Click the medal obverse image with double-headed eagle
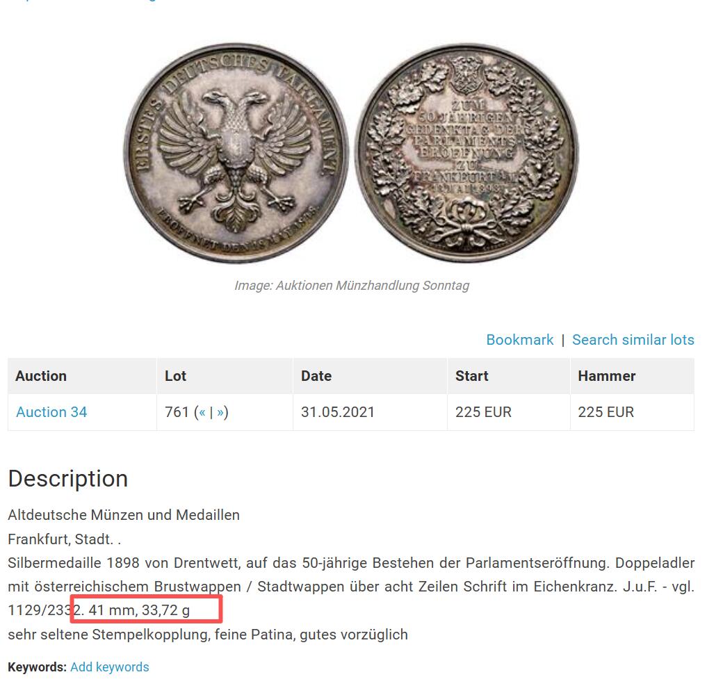Screen dimensions: 707x686 [236, 153]
